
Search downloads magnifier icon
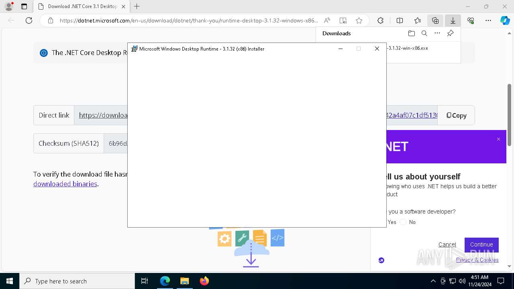pos(424,33)
